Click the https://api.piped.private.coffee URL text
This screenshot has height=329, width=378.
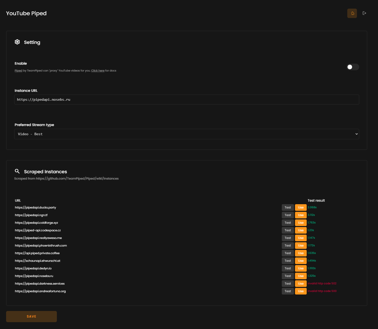37,253
